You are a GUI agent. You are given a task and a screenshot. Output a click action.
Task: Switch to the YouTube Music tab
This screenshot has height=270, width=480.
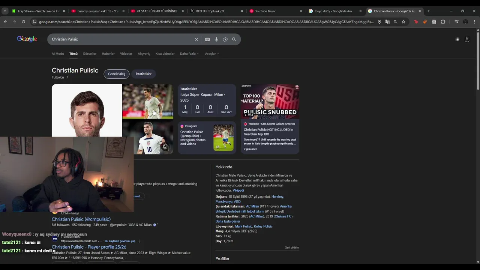[276, 11]
